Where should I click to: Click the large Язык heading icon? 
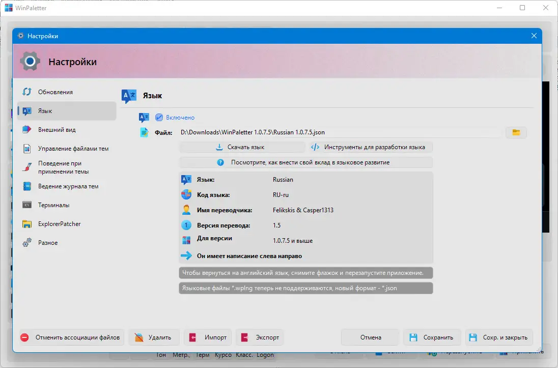129,96
